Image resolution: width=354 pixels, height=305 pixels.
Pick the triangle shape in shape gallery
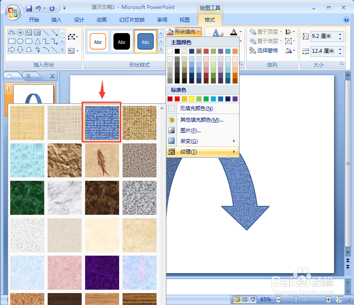tap(38, 41)
